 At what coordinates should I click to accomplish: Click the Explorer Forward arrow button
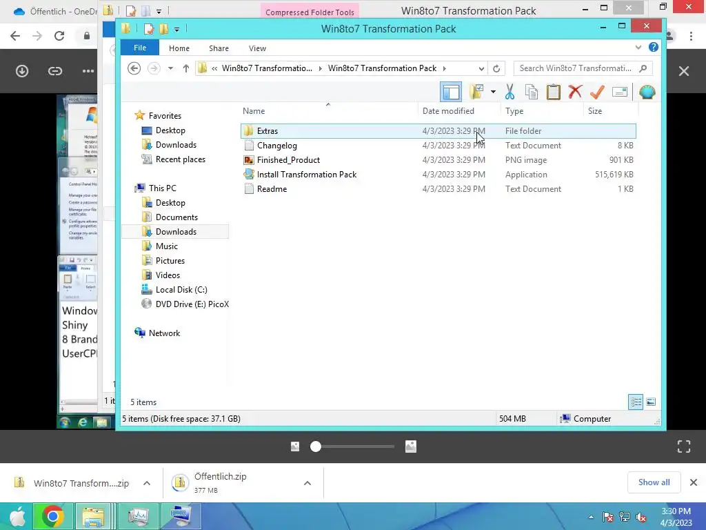point(154,68)
